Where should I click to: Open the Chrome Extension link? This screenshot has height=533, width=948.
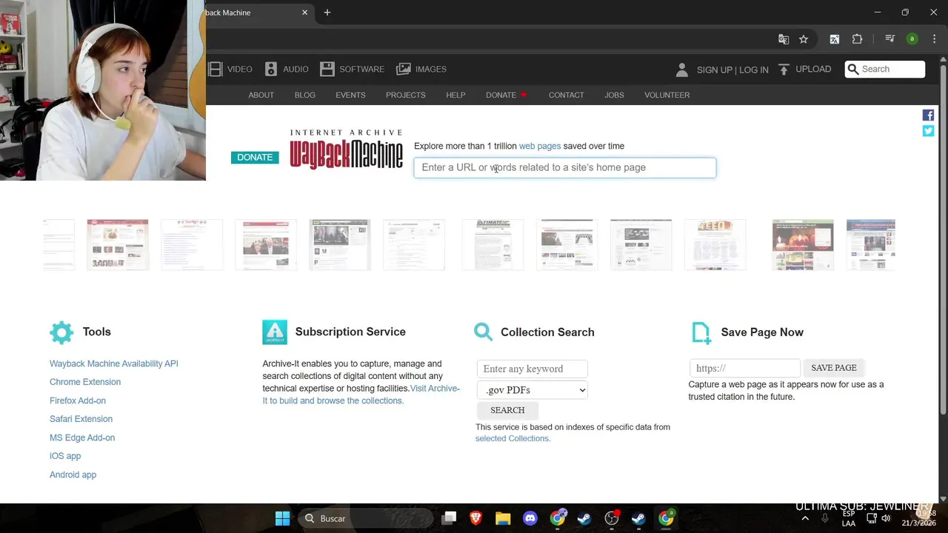[x=85, y=382]
